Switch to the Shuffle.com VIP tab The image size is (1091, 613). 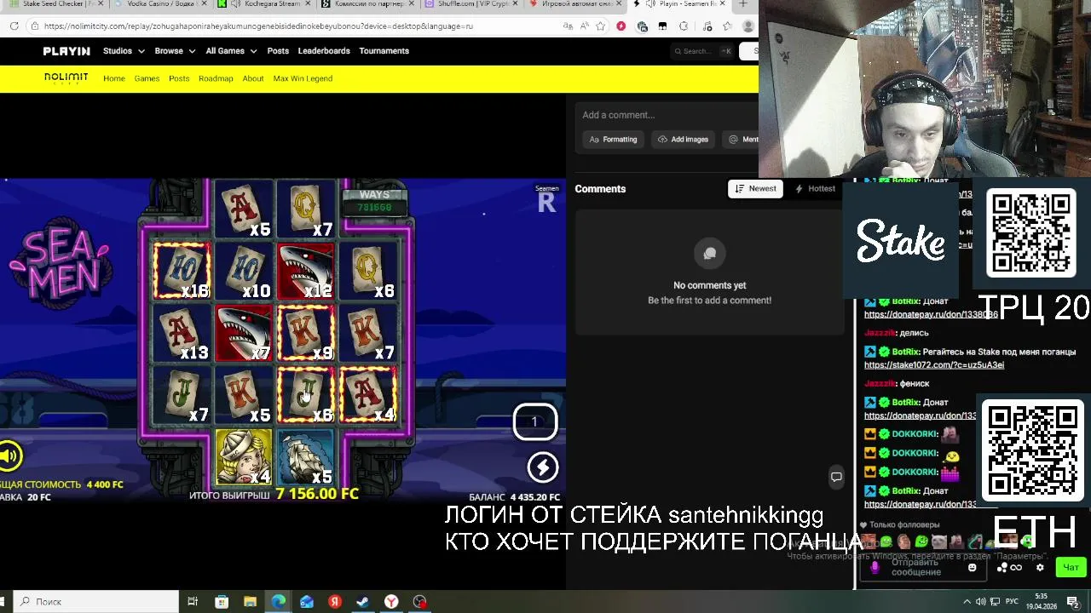pos(470,4)
